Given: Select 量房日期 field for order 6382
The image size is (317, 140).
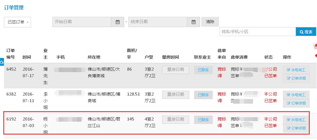Looking at the screenshot, I should pyautogui.click(x=176, y=95).
